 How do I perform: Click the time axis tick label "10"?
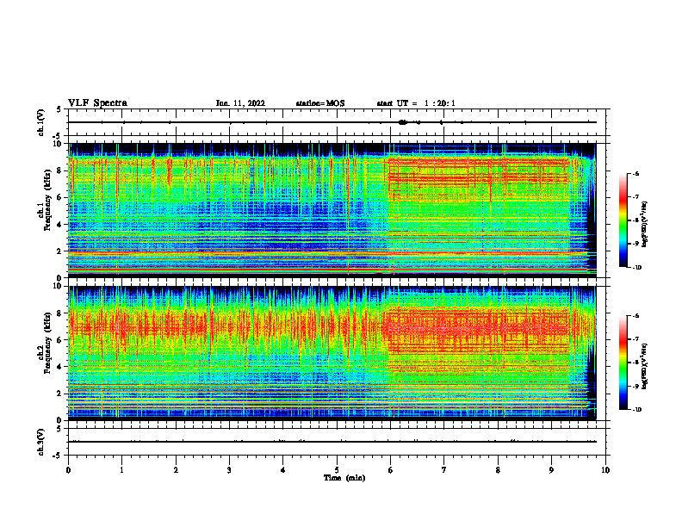point(605,470)
